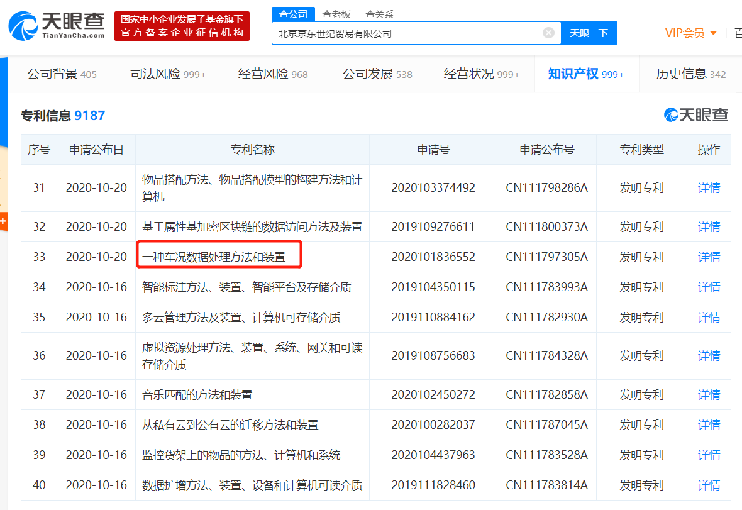The height and width of the screenshot is (510, 742).
Task: Open the 公司背景 tab
Action: 62,74
